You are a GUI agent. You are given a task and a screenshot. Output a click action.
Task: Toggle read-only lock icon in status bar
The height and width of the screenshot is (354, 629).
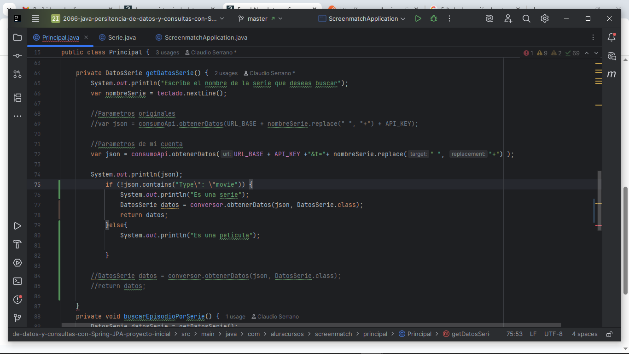click(x=609, y=334)
